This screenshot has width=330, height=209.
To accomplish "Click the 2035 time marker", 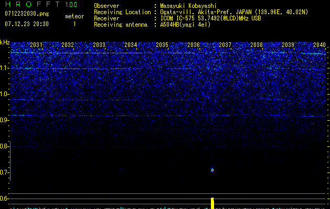I will click(x=162, y=44).
